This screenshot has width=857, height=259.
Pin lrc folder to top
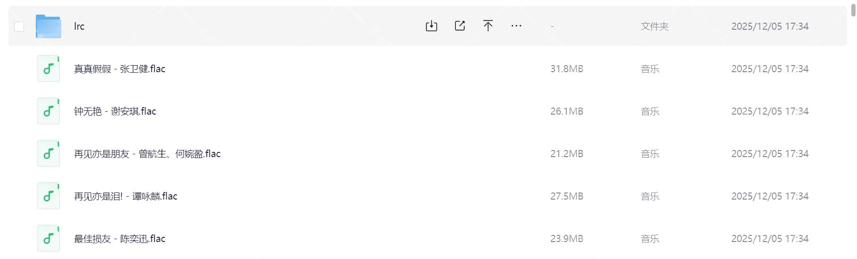(x=488, y=26)
